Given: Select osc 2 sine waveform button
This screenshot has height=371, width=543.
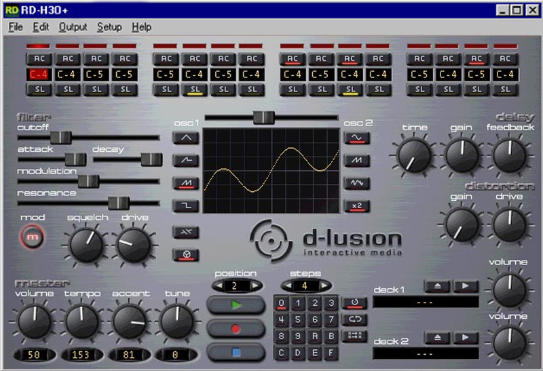Looking at the screenshot, I should click(x=357, y=138).
